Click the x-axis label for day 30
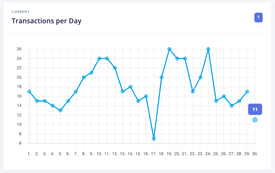This screenshot has width=275, height=173. click(x=254, y=154)
